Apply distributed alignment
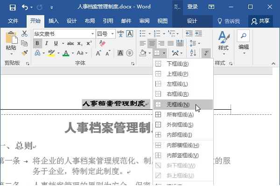 click(x=180, y=43)
